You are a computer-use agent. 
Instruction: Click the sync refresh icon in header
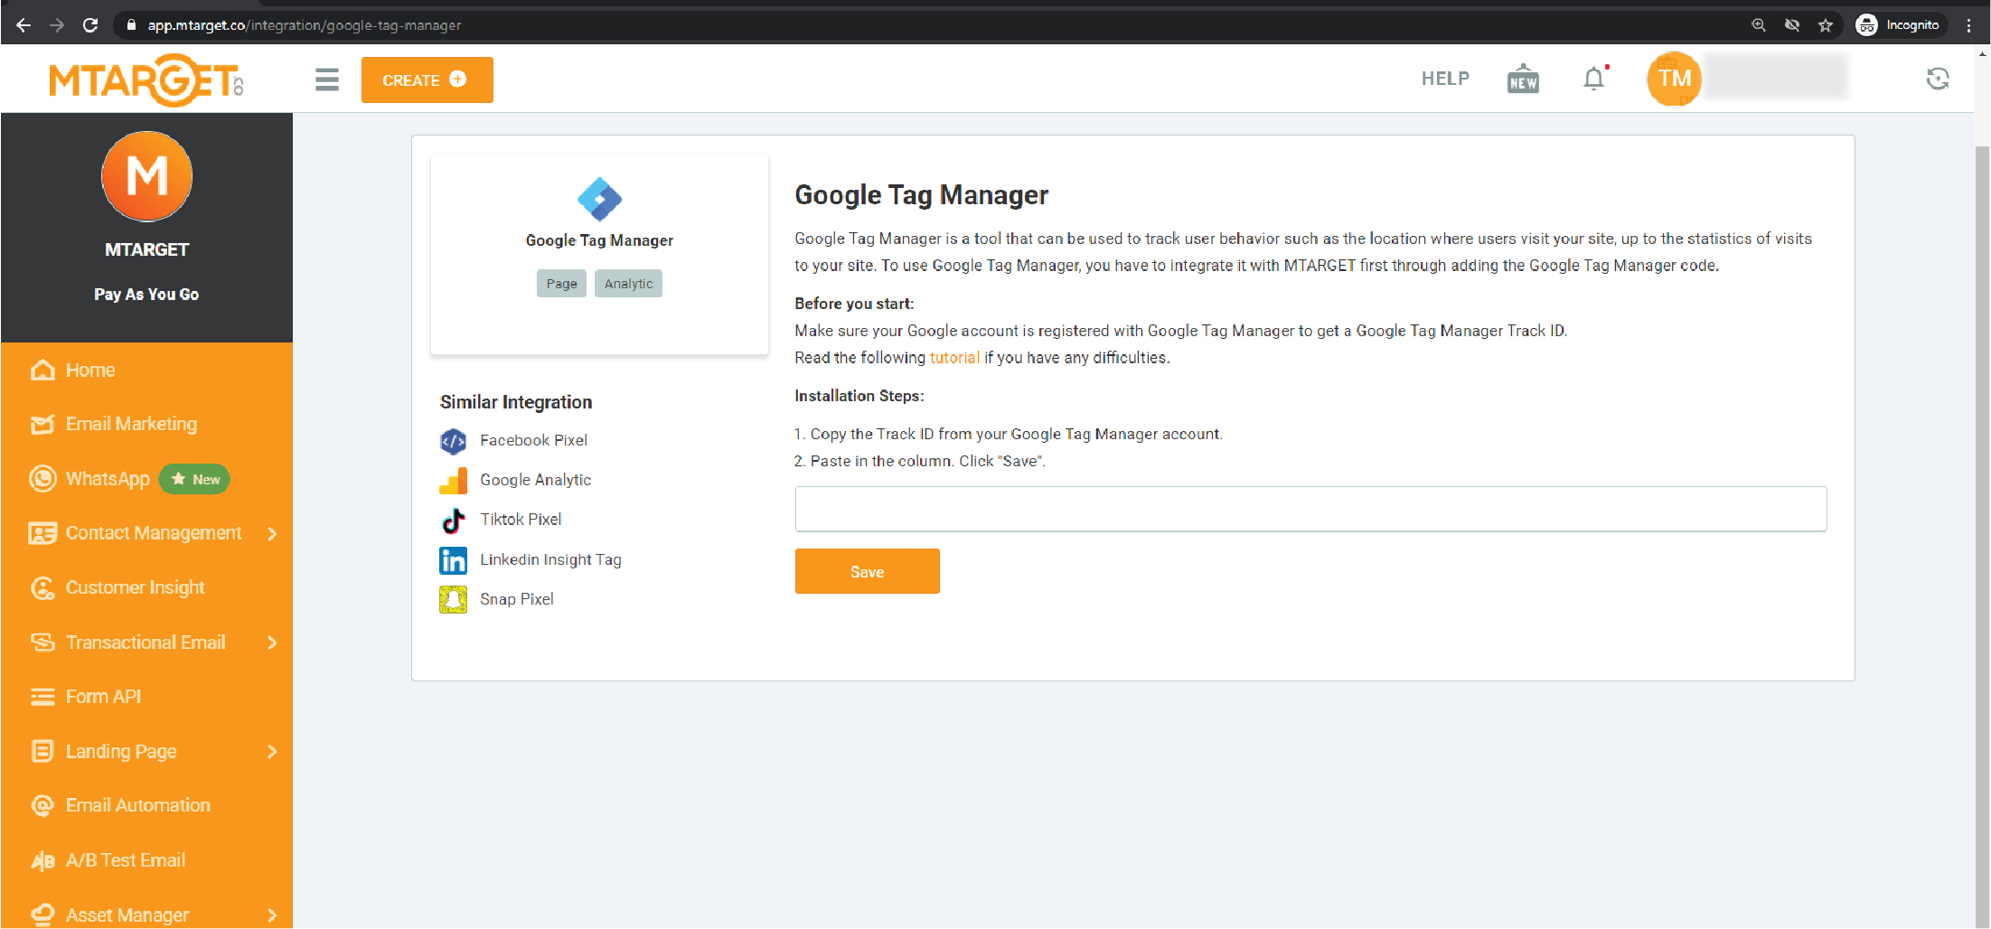pyautogui.click(x=1937, y=79)
